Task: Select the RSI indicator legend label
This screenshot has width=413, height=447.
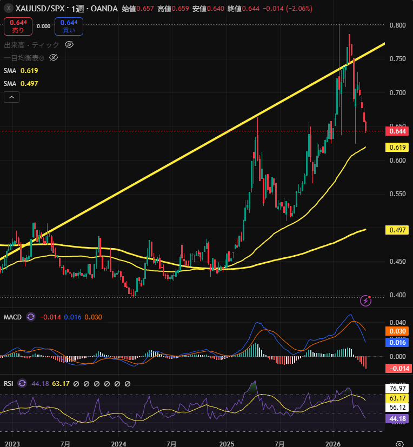Action: click(x=9, y=383)
